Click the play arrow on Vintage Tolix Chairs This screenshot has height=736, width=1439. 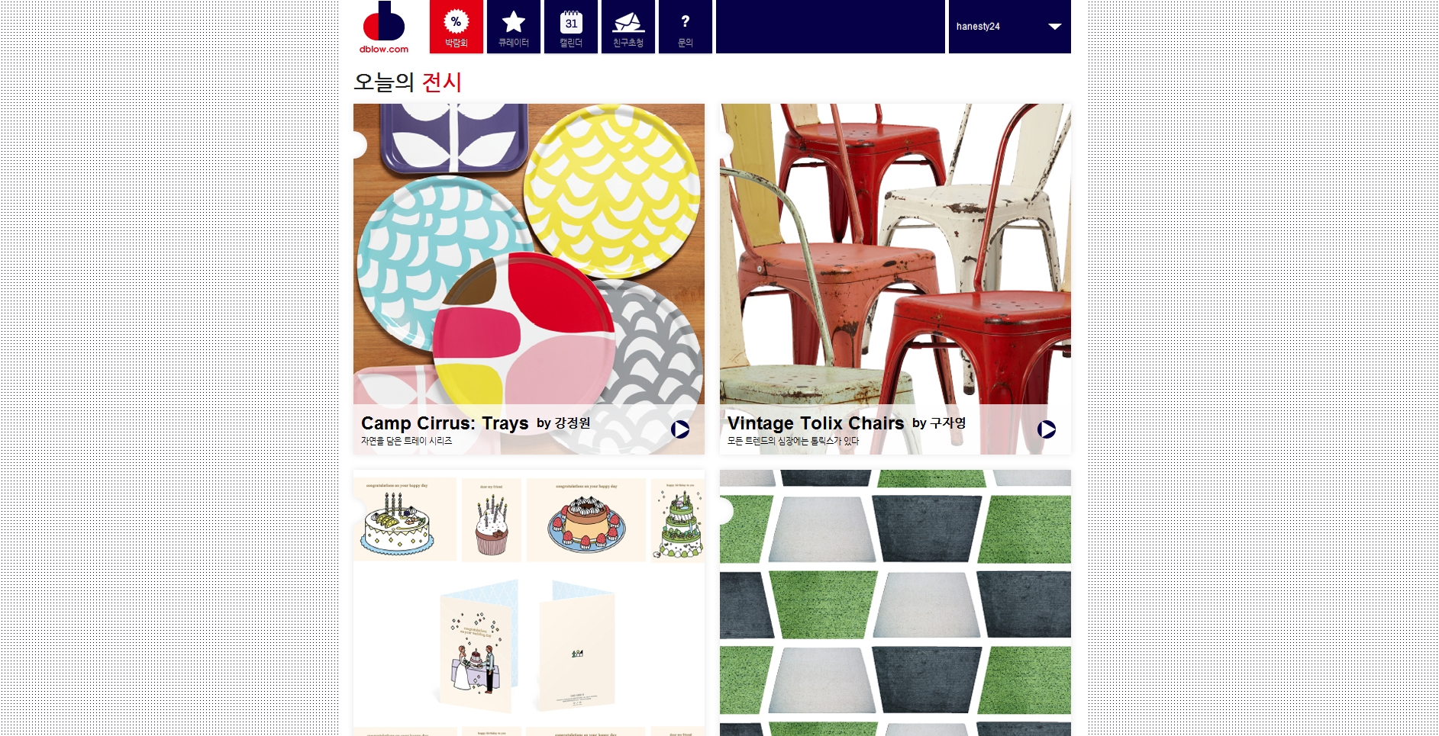coord(1047,429)
